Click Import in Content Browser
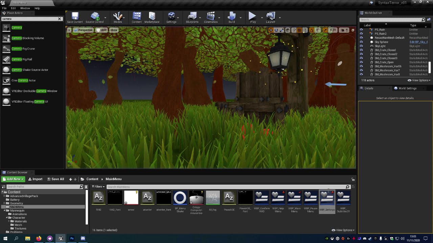The height and width of the screenshot is (243, 433). (35, 179)
